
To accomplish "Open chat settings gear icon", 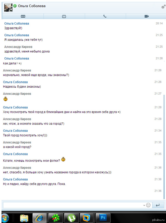I will (x=163, y=7).
